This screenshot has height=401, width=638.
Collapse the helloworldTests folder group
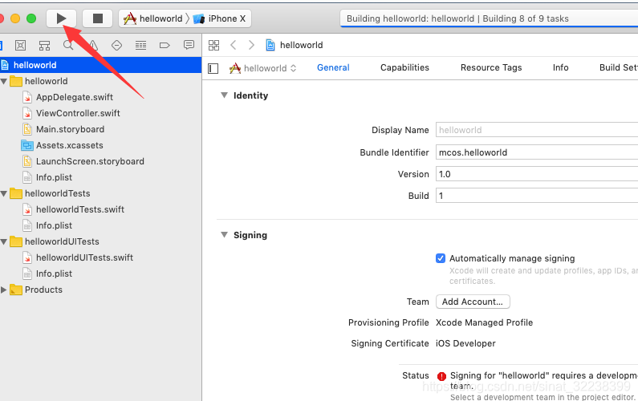4,193
